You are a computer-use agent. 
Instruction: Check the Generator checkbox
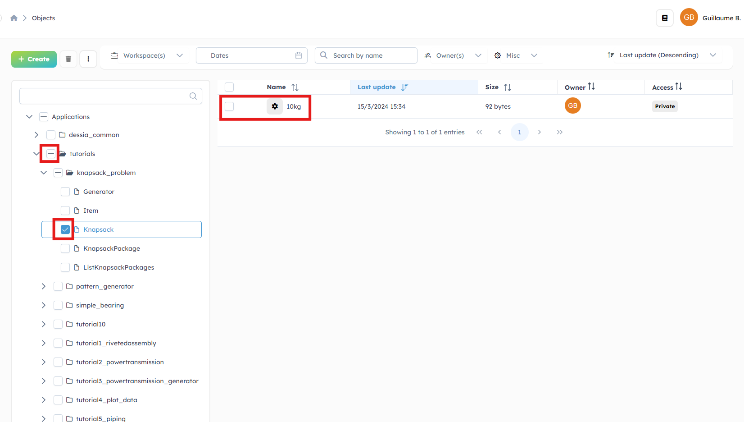[65, 192]
